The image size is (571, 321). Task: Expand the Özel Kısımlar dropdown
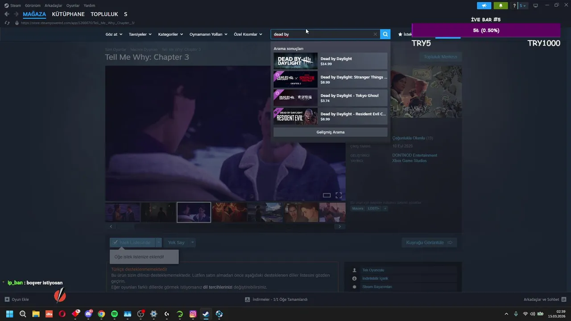248,34
